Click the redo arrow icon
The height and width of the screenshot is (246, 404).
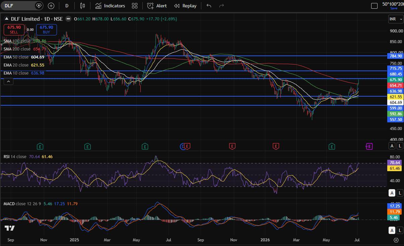point(221,6)
